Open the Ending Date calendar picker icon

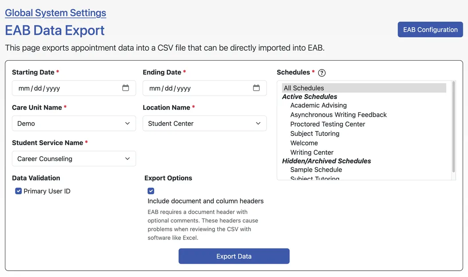(x=257, y=88)
